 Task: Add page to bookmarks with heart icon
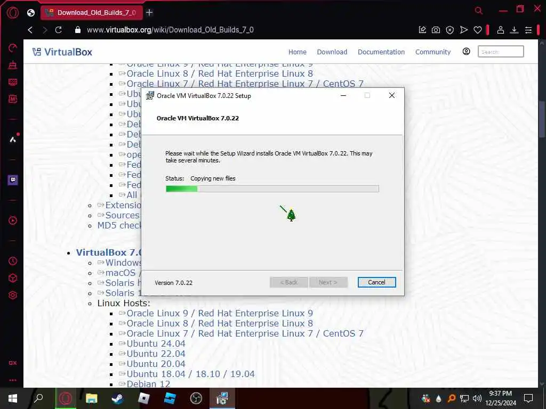click(478, 30)
